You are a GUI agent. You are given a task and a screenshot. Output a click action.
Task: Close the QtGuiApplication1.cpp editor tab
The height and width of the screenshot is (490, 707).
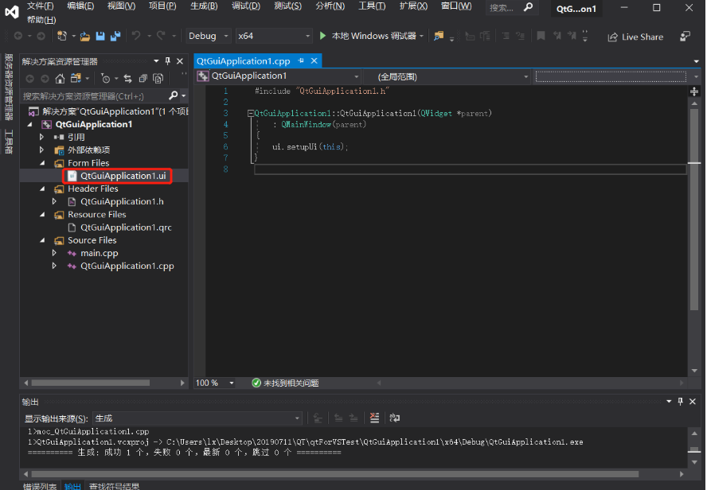point(314,60)
